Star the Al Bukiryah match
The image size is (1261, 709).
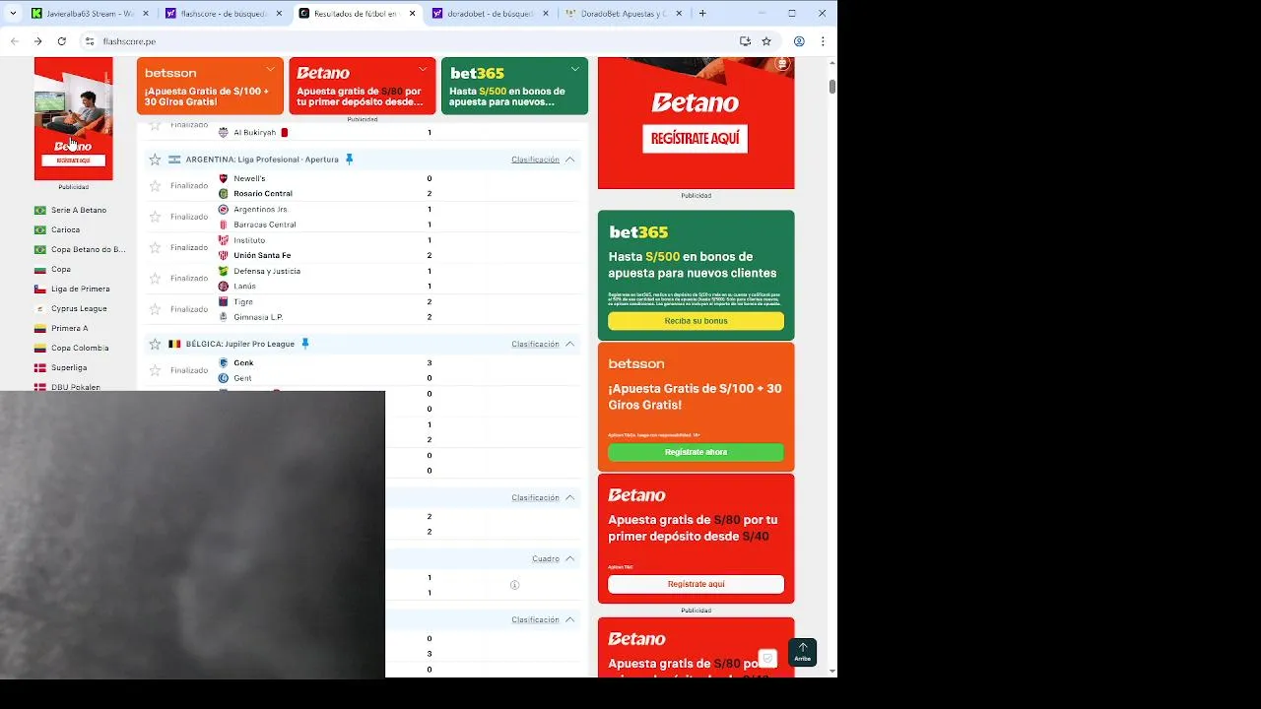coord(155,126)
